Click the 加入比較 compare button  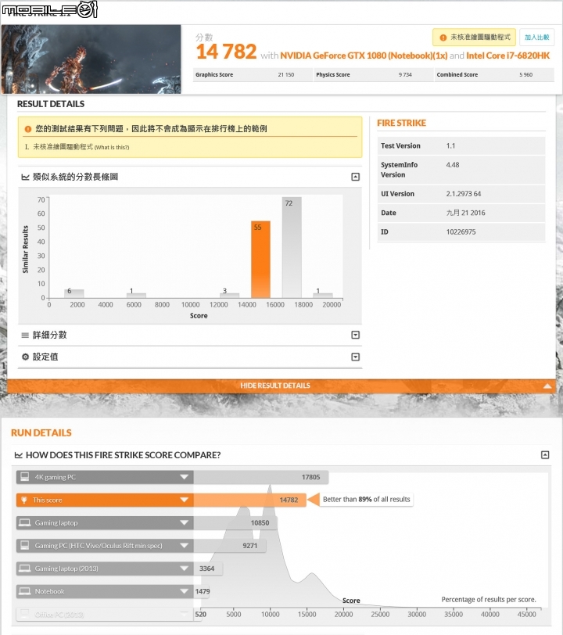click(536, 38)
